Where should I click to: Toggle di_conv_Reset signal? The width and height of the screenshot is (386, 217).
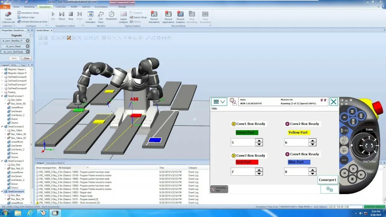[15, 46]
